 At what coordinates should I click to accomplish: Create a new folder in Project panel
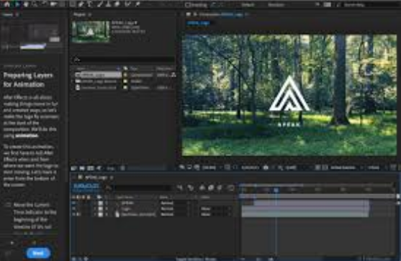click(82, 168)
